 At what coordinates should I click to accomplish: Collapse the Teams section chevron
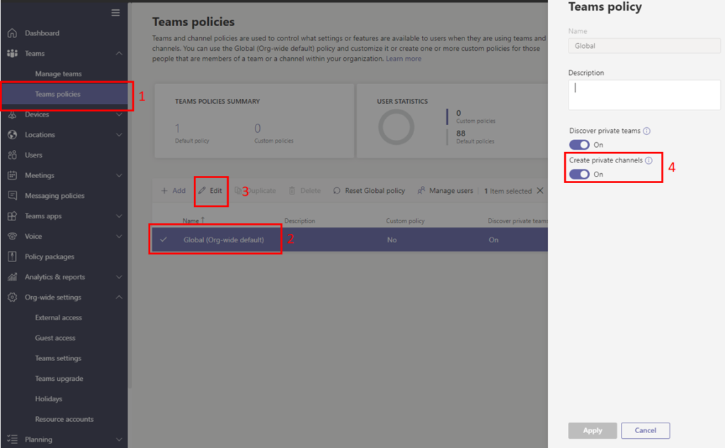point(119,53)
